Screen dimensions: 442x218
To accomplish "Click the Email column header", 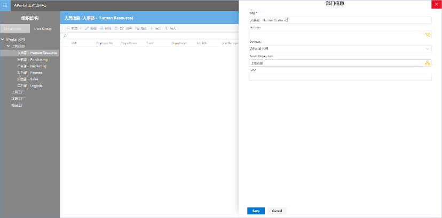I will (x=149, y=43).
